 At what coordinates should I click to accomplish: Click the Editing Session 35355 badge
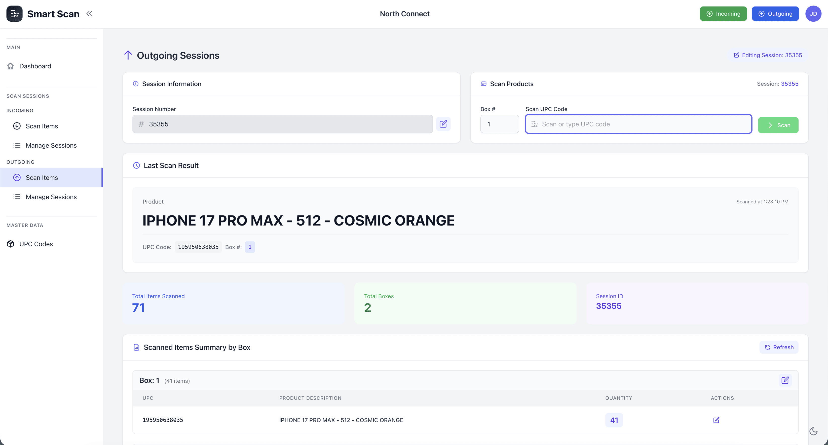[768, 55]
